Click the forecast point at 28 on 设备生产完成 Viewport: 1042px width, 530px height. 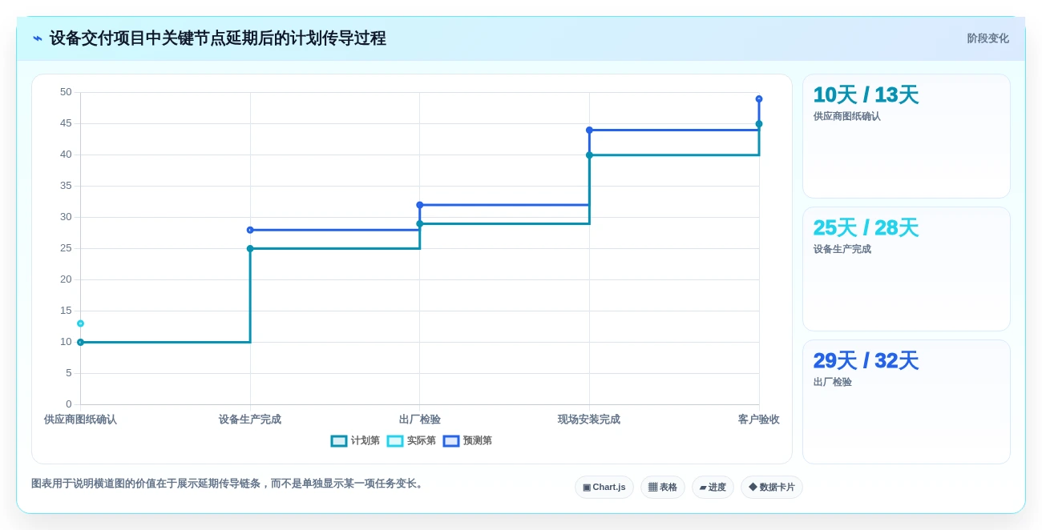pyautogui.click(x=250, y=230)
